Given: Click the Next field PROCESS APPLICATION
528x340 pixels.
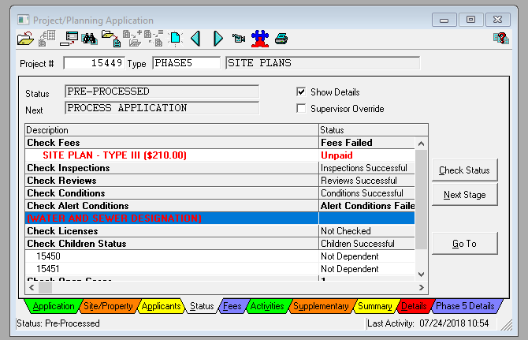Looking at the screenshot, I should pos(162,108).
